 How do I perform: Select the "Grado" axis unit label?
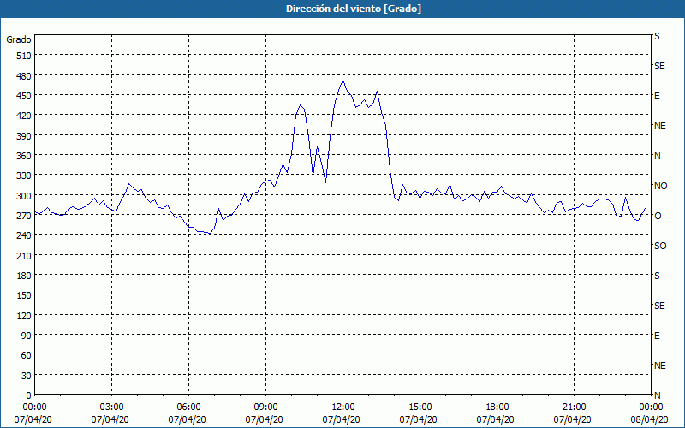pos(19,39)
